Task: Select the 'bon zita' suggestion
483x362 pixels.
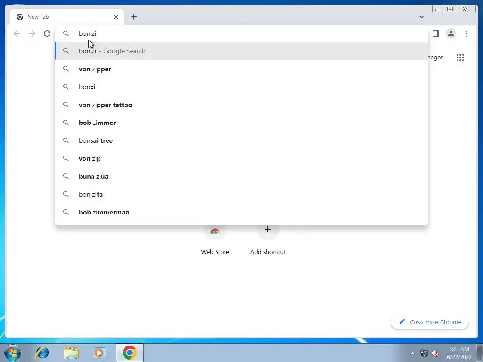Action: click(x=241, y=194)
